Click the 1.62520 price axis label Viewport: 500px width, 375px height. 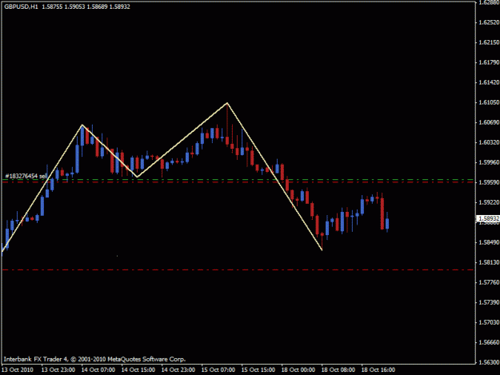point(489,22)
